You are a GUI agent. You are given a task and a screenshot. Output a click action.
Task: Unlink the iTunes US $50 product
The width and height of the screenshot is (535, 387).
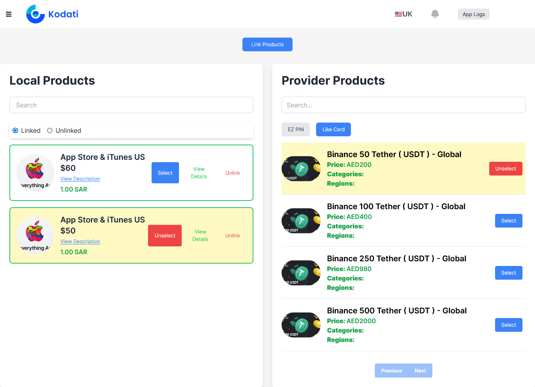(233, 235)
